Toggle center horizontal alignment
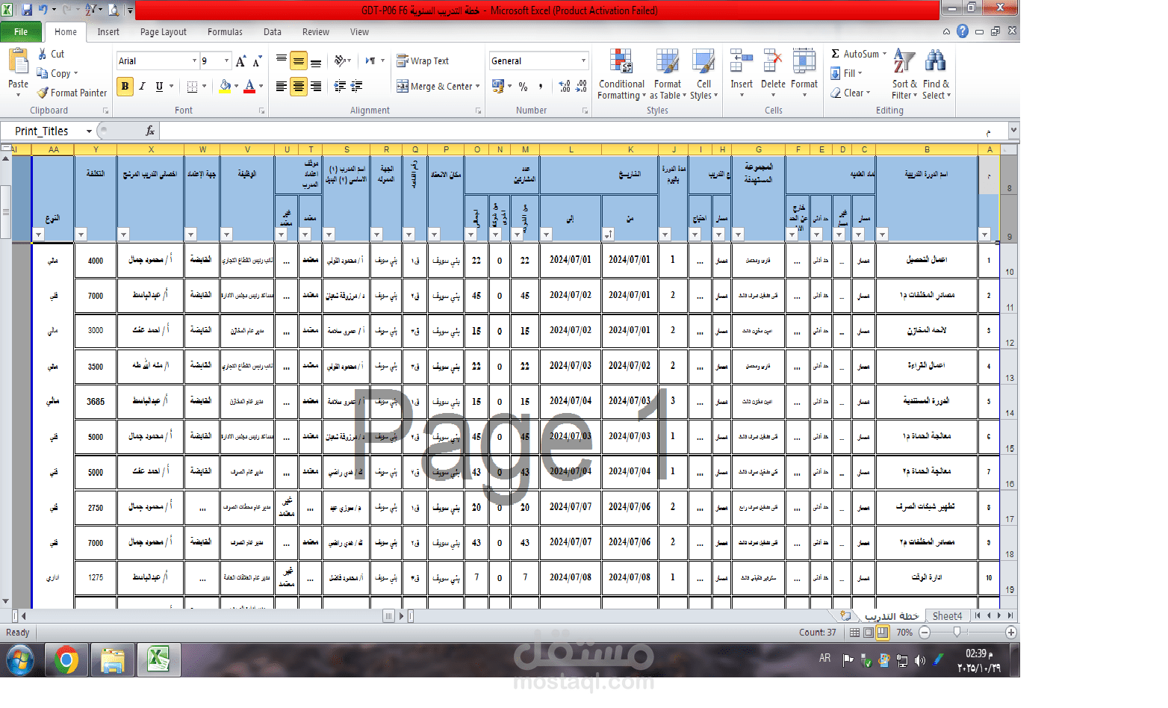1168x708 pixels. point(299,86)
